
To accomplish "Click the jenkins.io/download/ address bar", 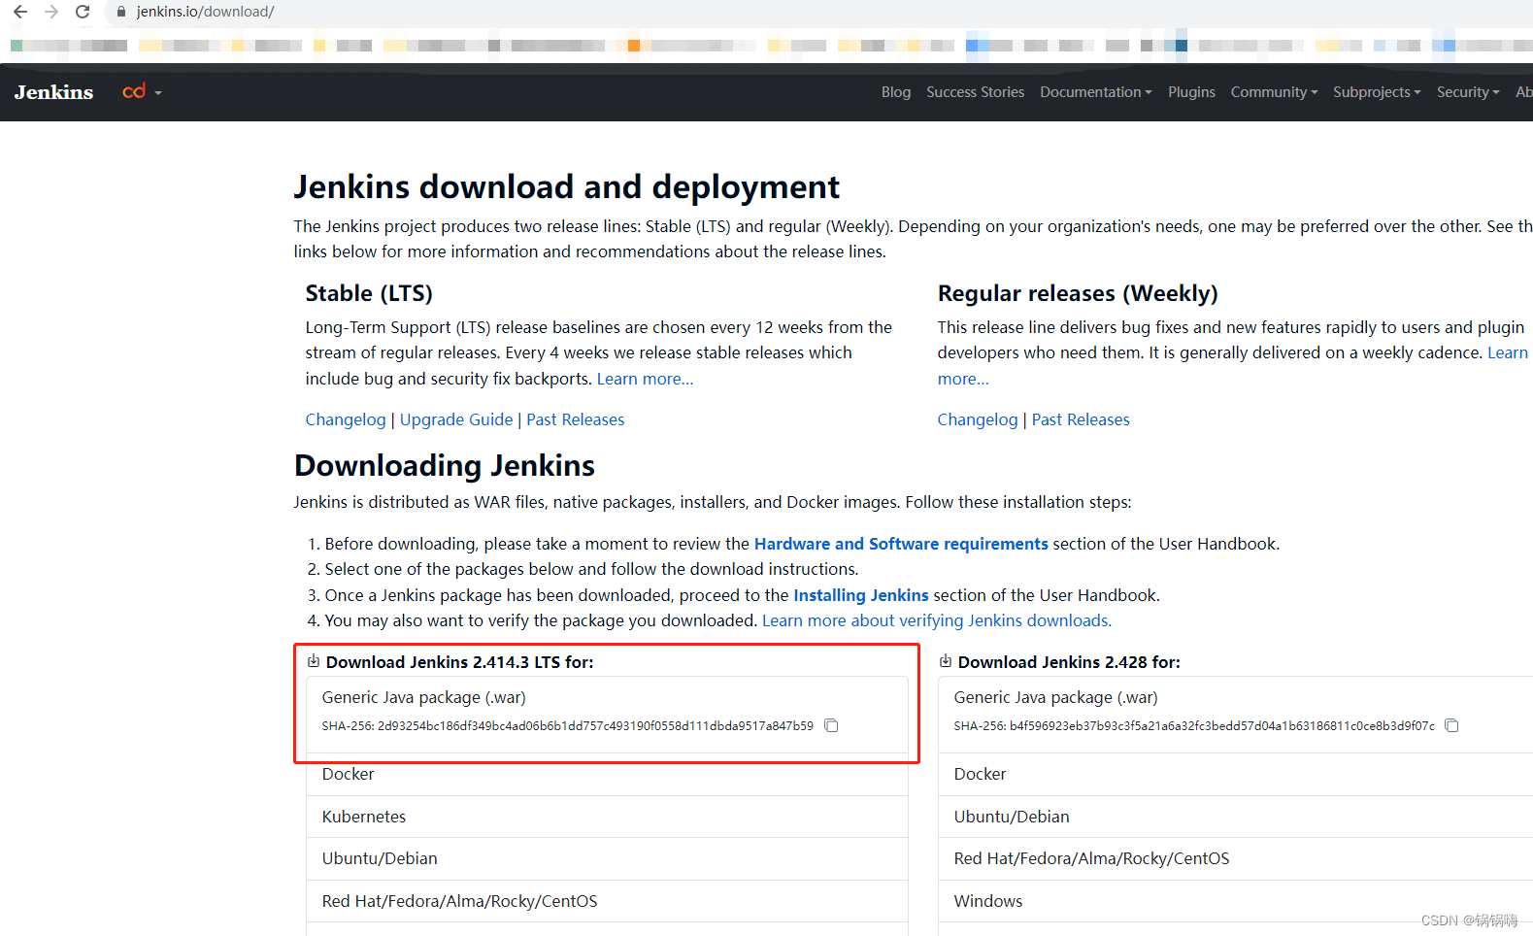I will (x=205, y=12).
